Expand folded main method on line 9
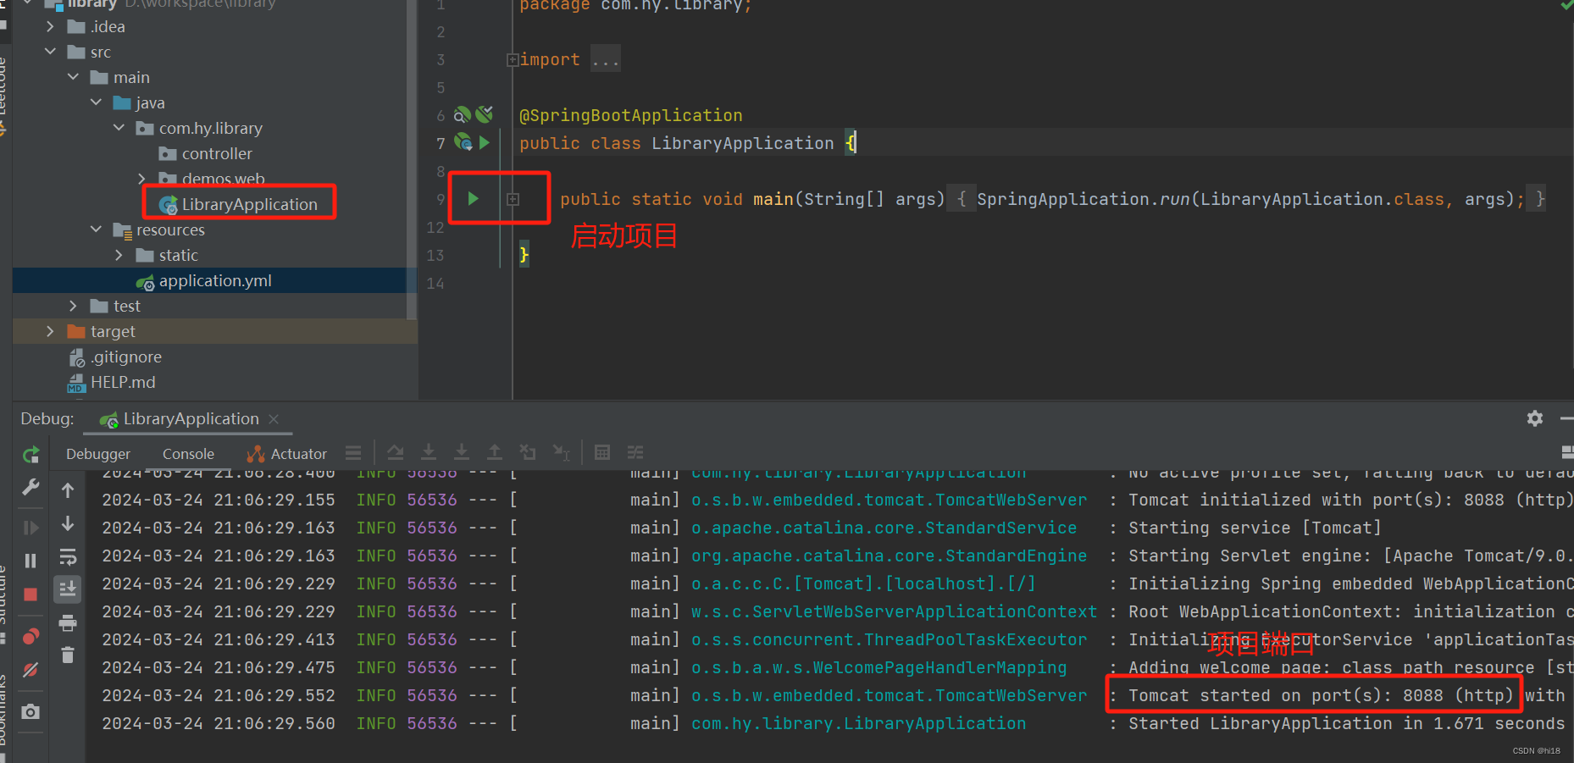Image resolution: width=1574 pixels, height=763 pixels. click(513, 199)
